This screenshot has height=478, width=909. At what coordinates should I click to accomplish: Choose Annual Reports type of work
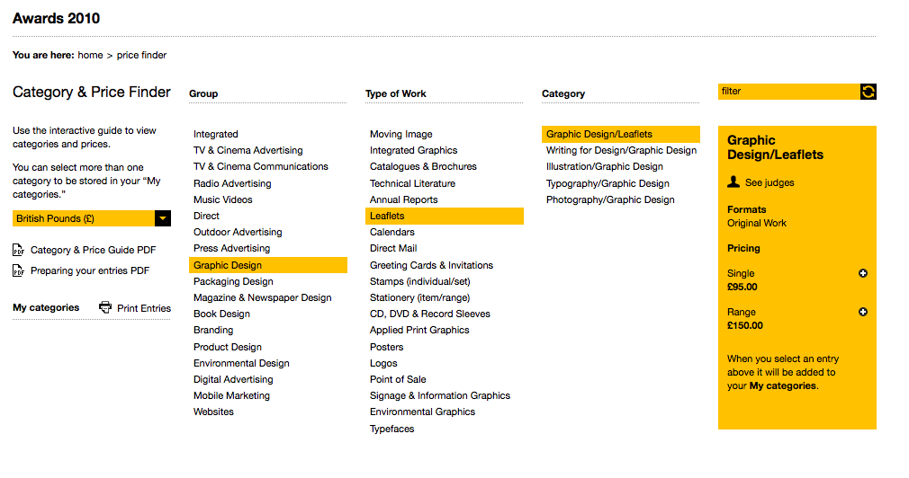pyautogui.click(x=403, y=199)
